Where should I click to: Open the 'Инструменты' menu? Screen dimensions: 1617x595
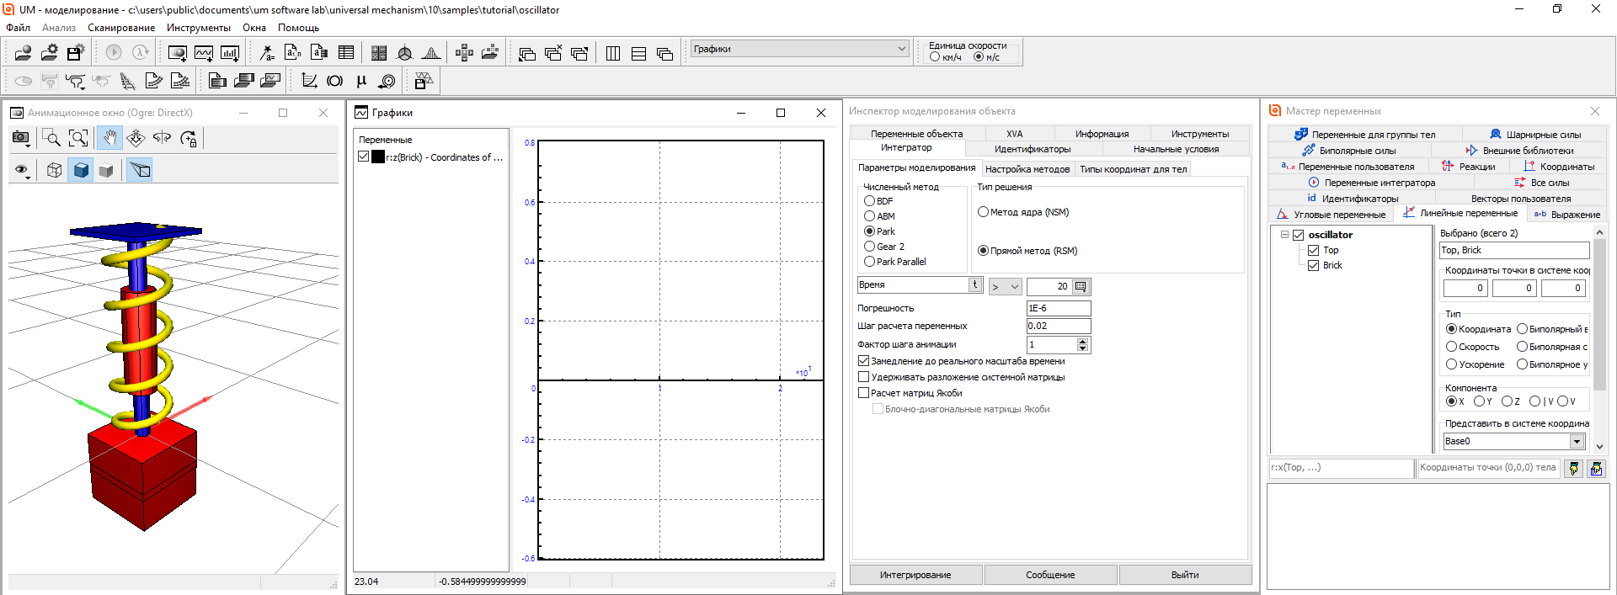[198, 28]
